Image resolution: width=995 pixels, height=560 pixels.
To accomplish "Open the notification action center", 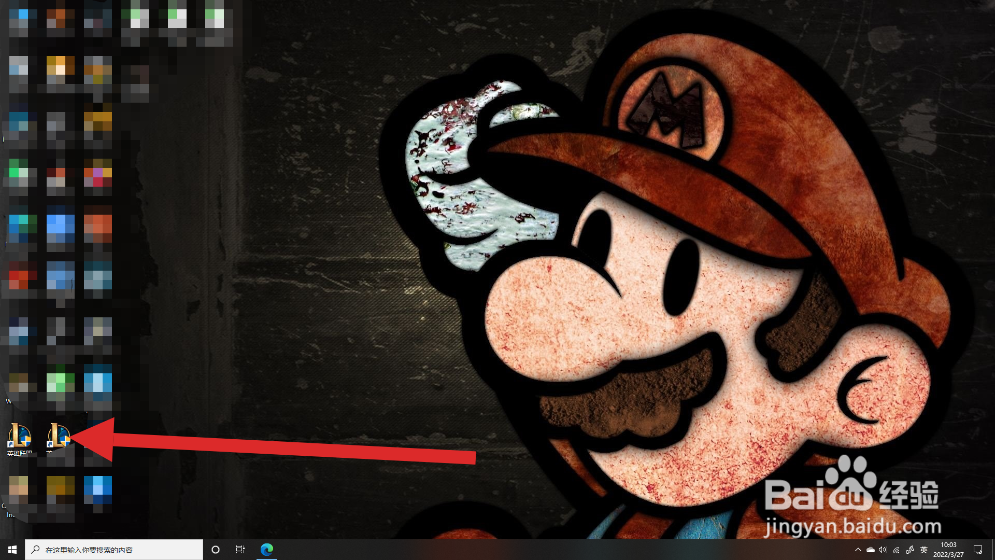I will tap(978, 550).
